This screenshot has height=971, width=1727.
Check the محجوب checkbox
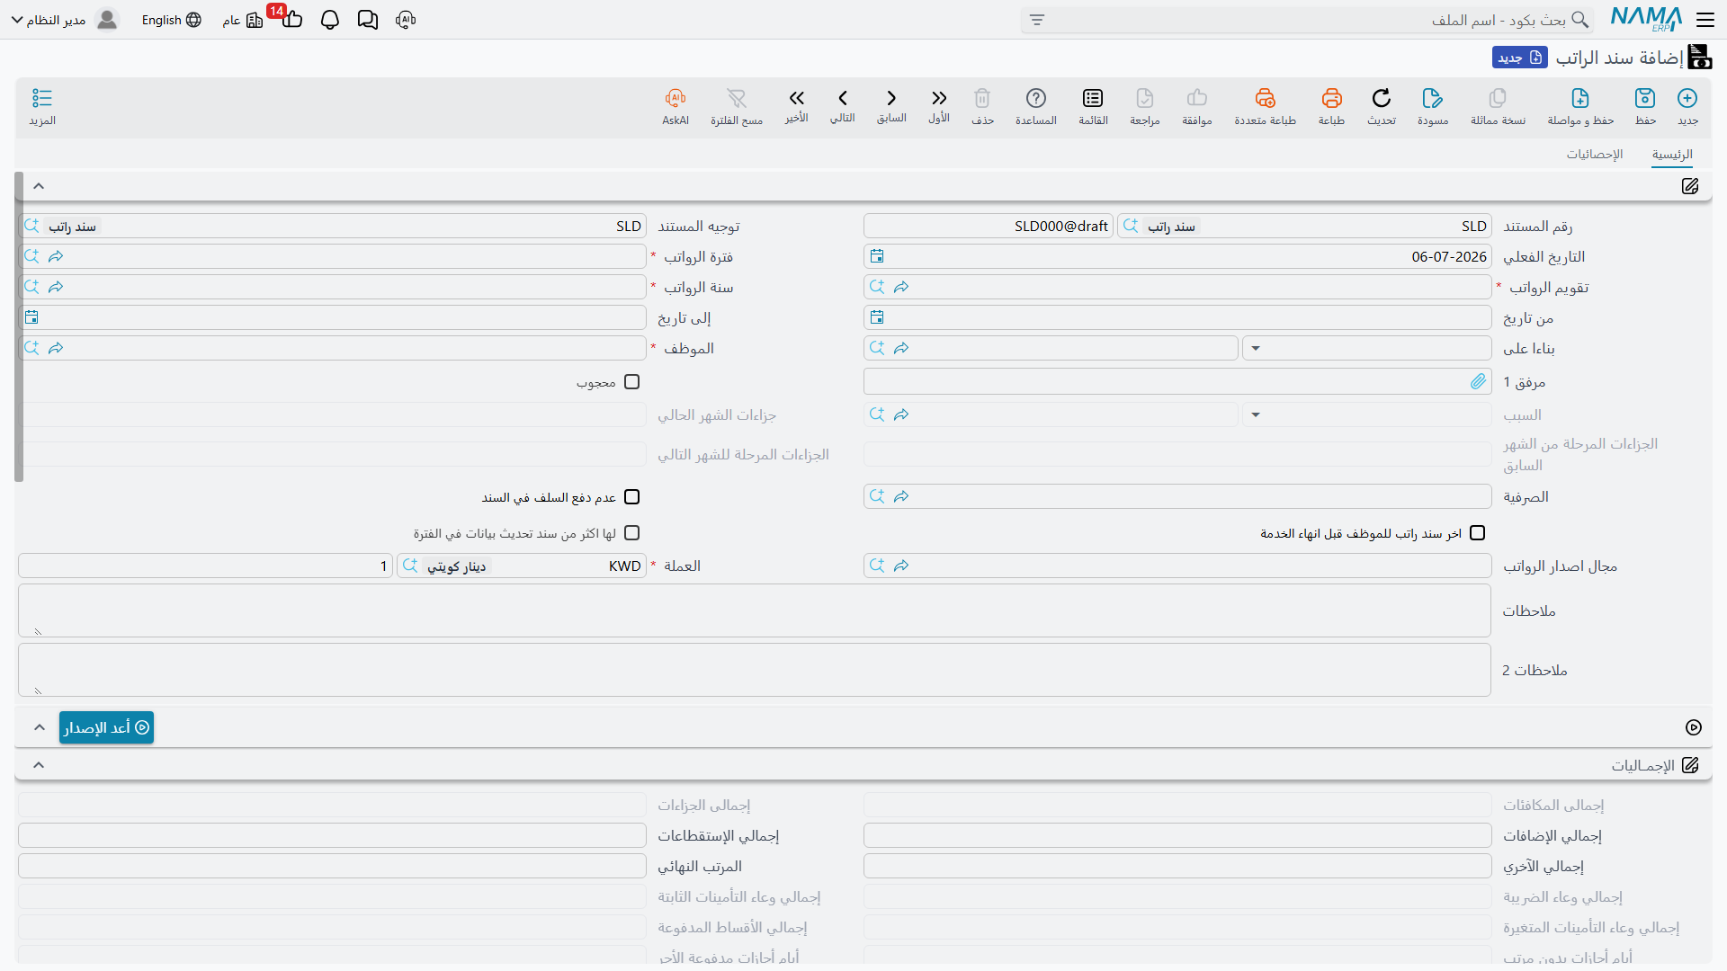(632, 382)
